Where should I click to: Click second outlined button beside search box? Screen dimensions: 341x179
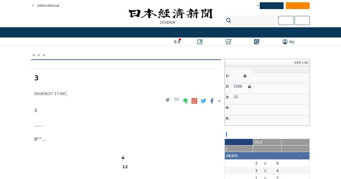pos(302,20)
